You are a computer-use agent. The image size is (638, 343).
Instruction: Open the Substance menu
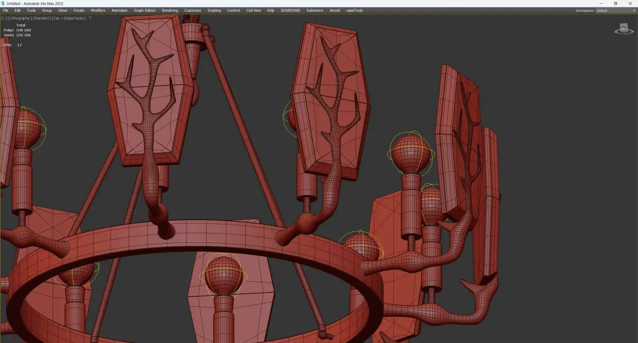coord(315,10)
